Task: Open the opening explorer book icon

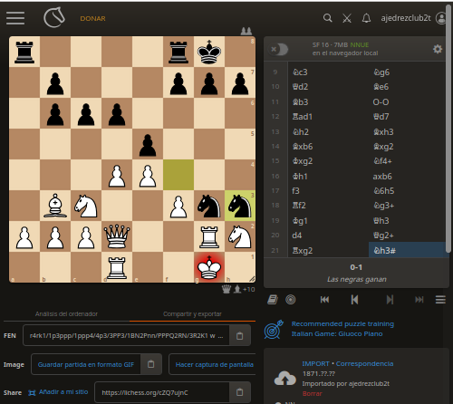Action: click(273, 300)
